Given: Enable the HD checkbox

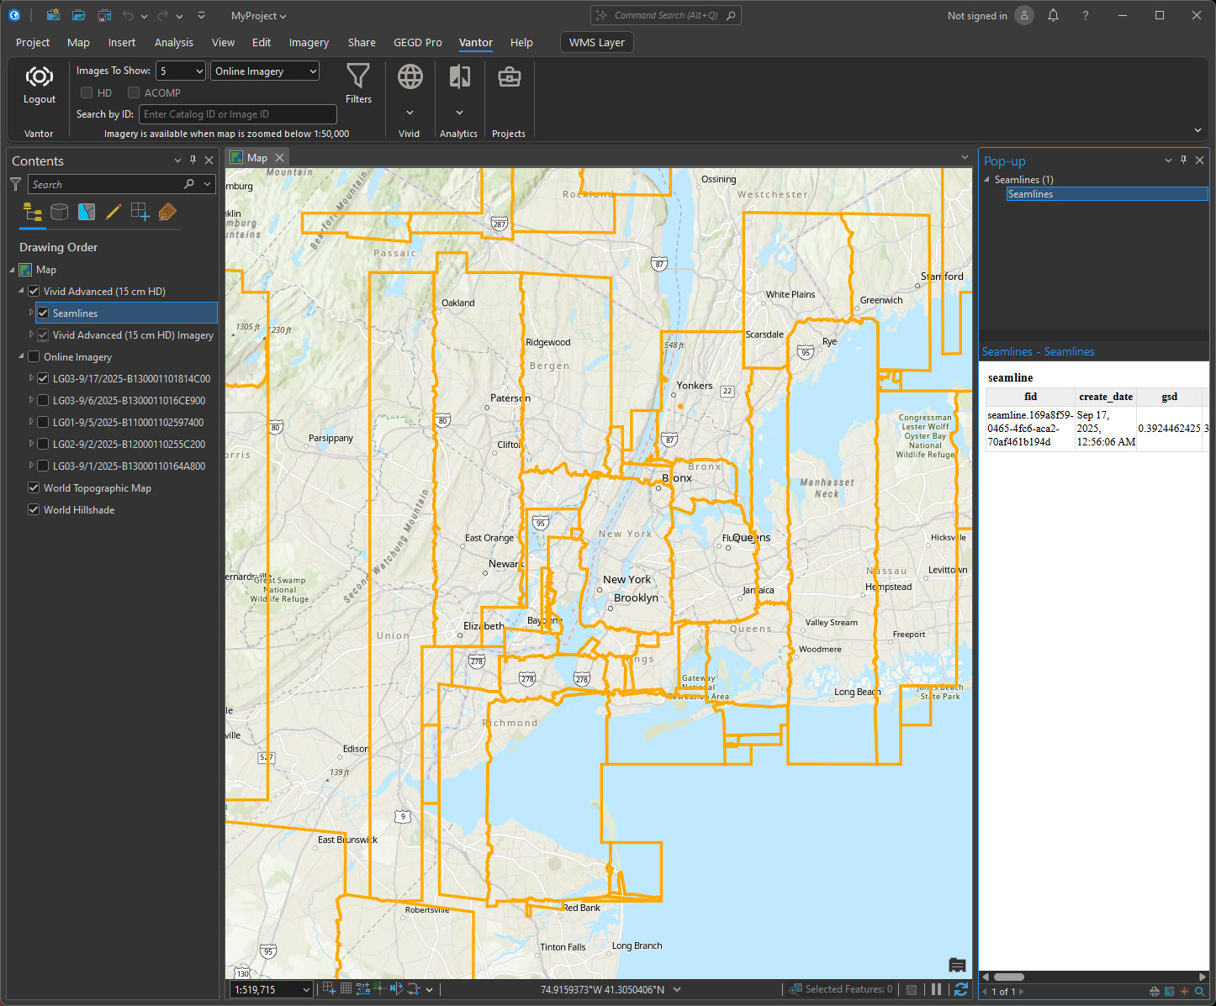Looking at the screenshot, I should [x=87, y=93].
